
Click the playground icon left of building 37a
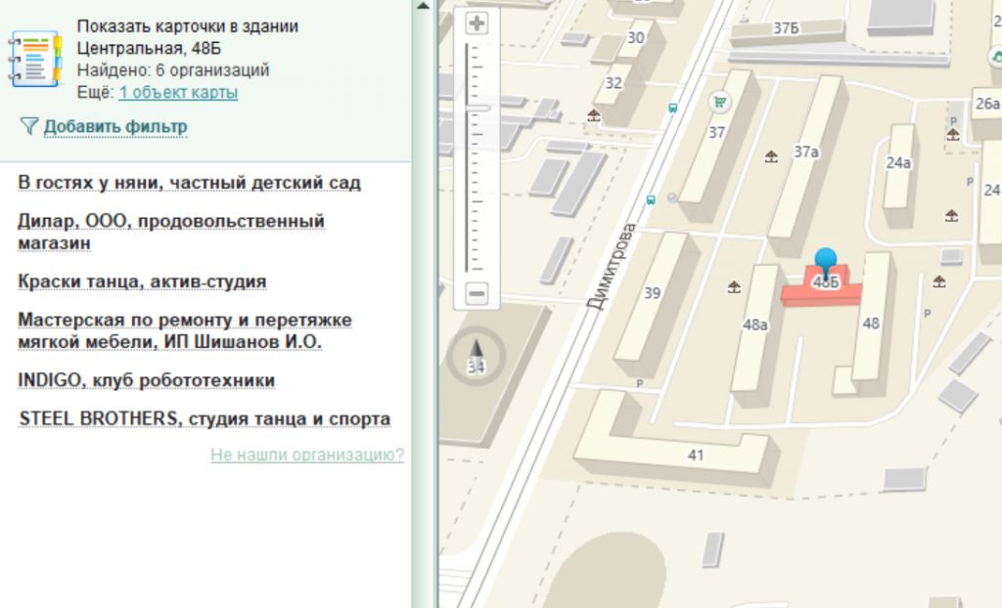pyautogui.click(x=771, y=155)
